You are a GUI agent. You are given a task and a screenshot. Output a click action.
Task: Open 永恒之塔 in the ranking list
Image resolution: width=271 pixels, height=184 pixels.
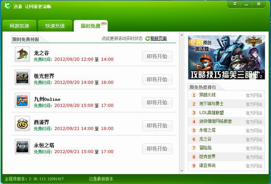click(207, 130)
